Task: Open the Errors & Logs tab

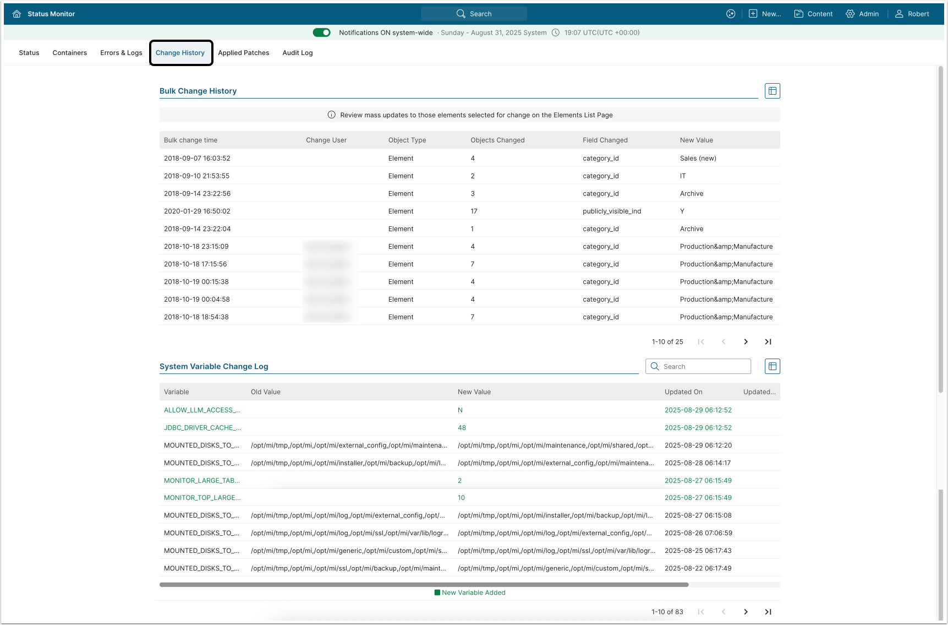Action: (121, 53)
